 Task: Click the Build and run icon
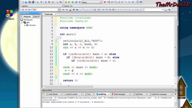(x=73, y=2)
